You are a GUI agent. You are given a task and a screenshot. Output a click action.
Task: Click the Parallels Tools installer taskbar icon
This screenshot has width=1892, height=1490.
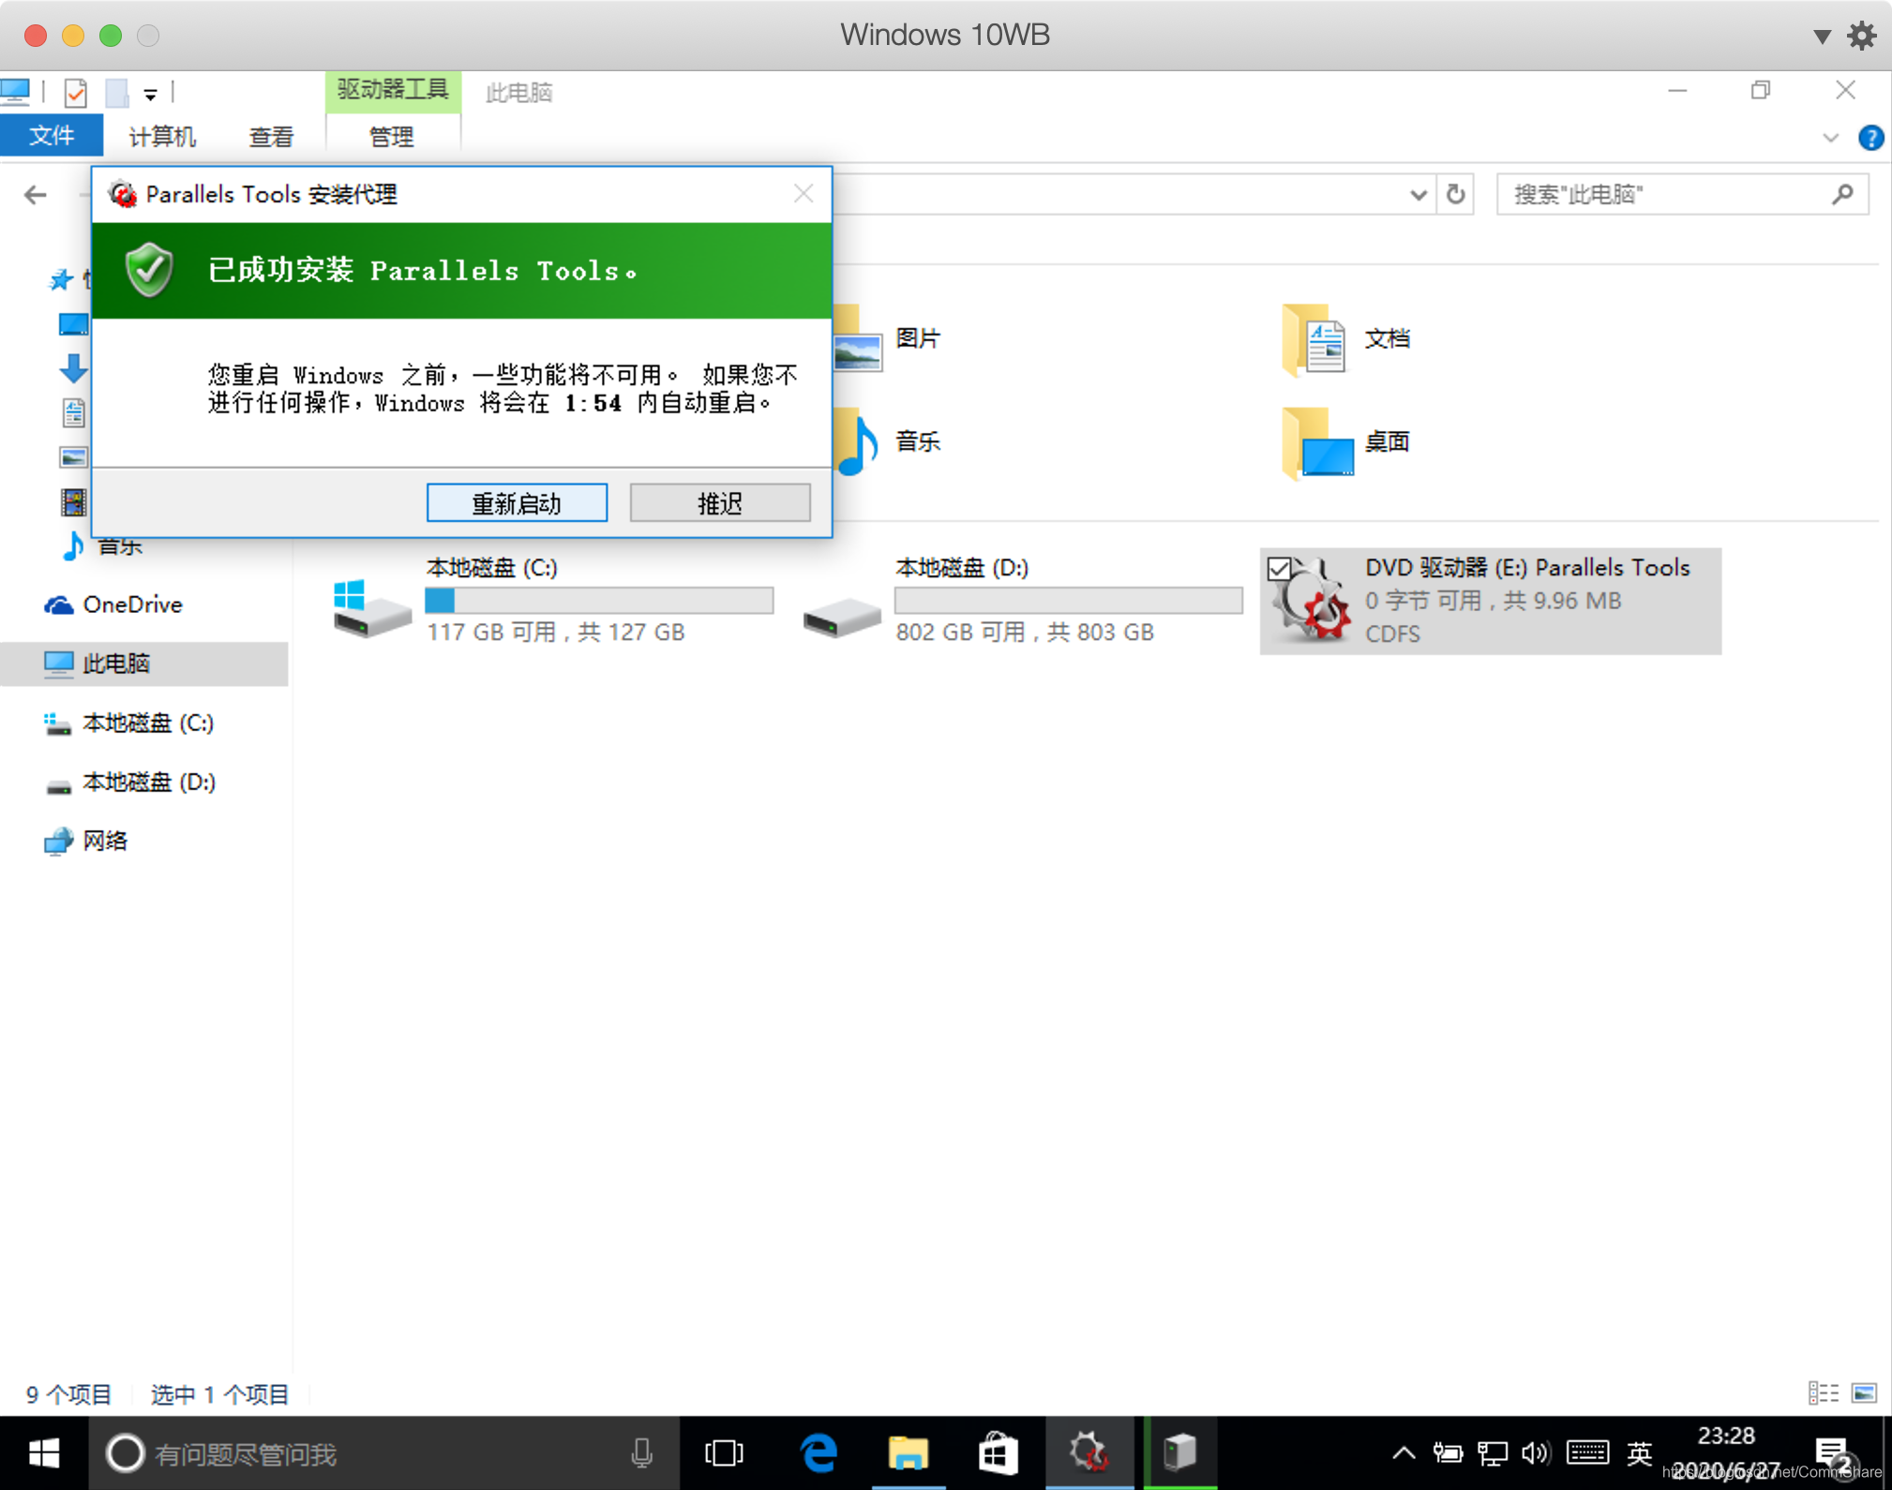[1089, 1453]
